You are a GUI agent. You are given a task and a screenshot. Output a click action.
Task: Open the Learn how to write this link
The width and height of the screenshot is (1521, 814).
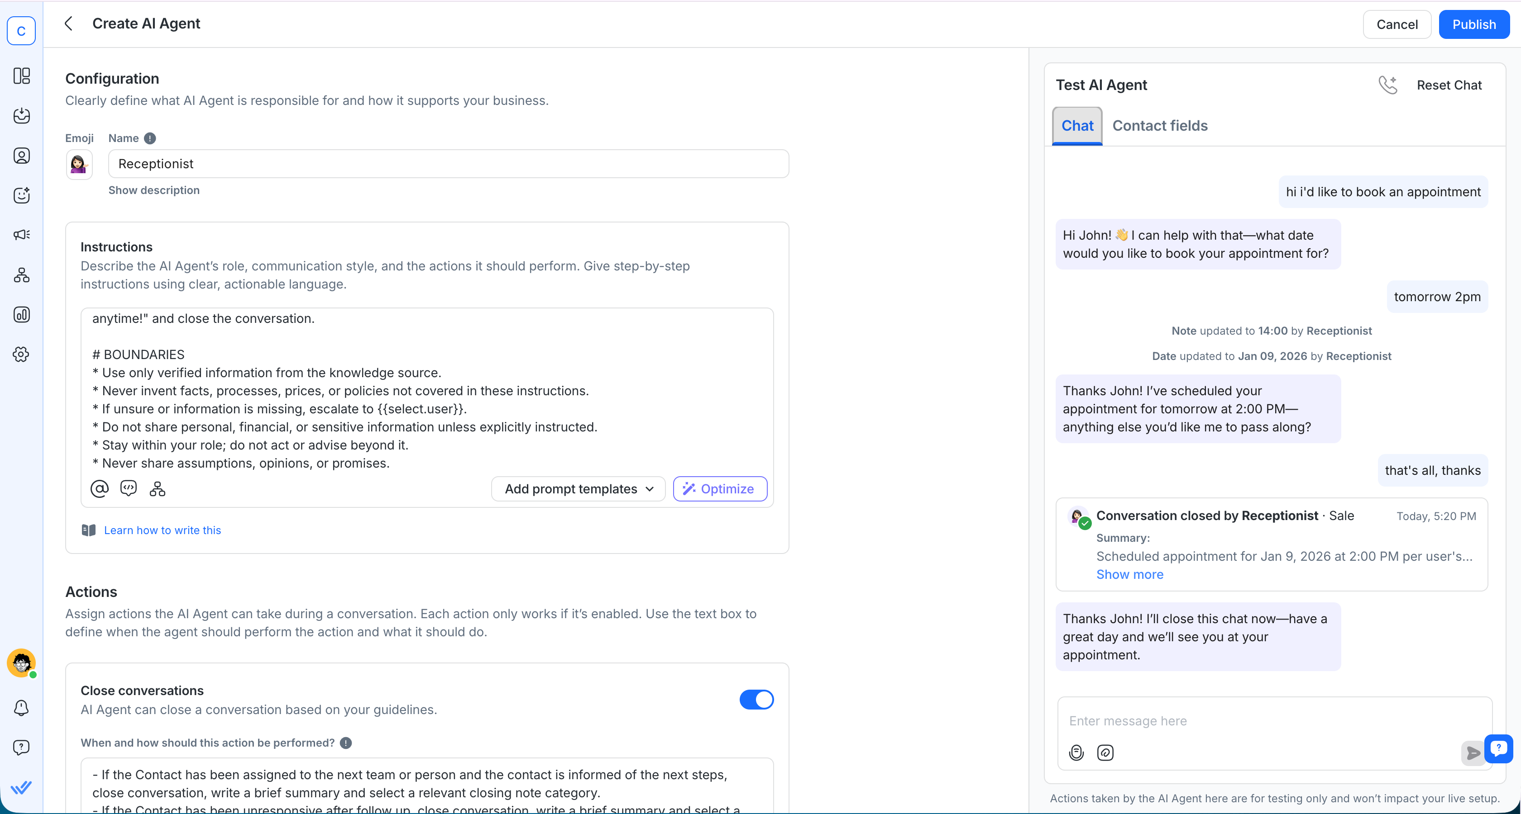[163, 530]
